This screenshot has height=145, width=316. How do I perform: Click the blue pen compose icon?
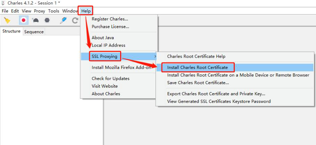coord(63,21)
